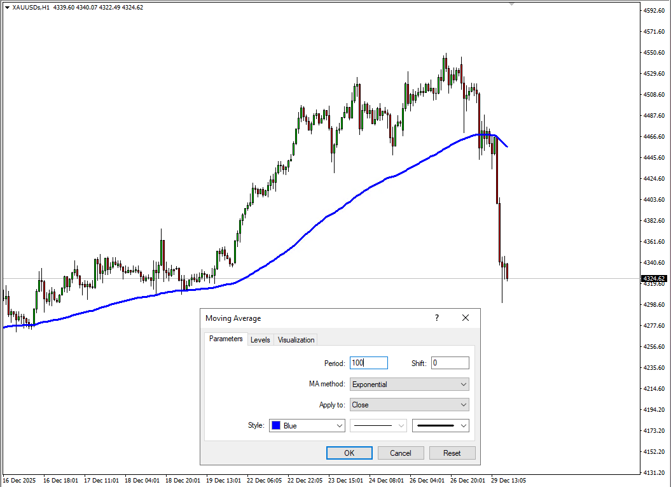Click the 4324.62 current price label

click(x=654, y=279)
